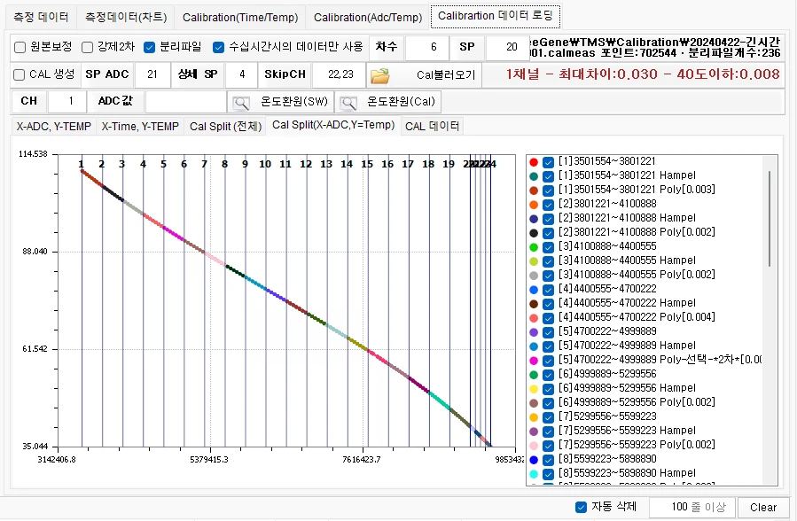The width and height of the screenshot is (797, 521).
Task: Click legend text [7]5299556~5599223 Poly[0.002]
Action: [637, 445]
